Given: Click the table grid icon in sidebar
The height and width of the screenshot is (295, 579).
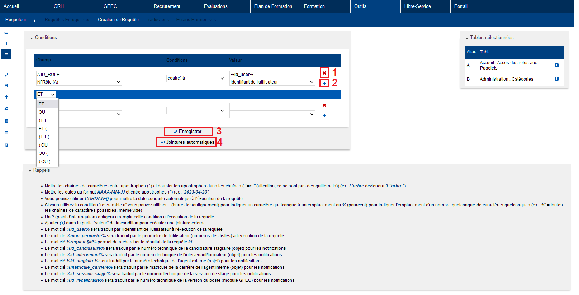Looking at the screenshot, I should pyautogui.click(x=6, y=121).
